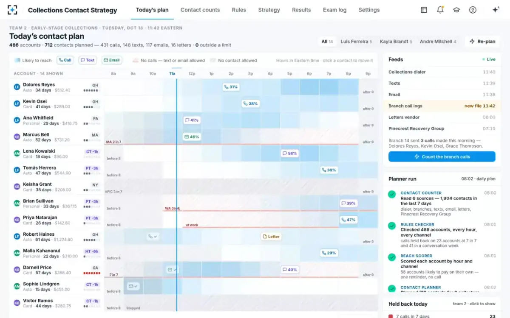Click the Re-plan button

pos(482,42)
